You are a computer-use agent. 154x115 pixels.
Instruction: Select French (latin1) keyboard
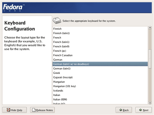coord(100,42)
